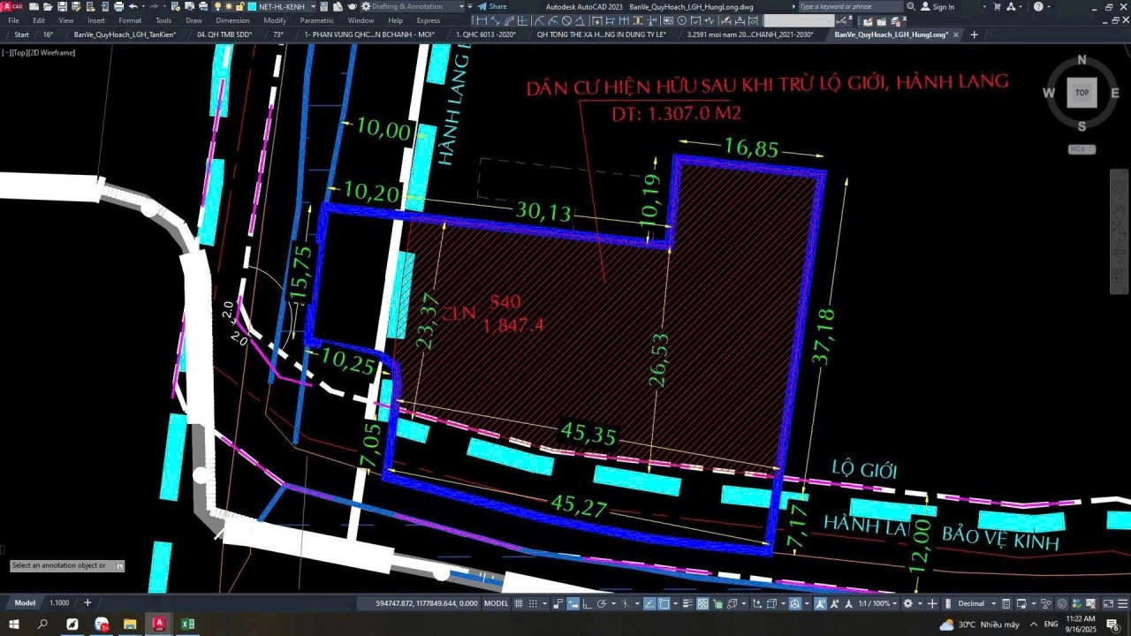Click the Model layout tab

[x=25, y=602]
